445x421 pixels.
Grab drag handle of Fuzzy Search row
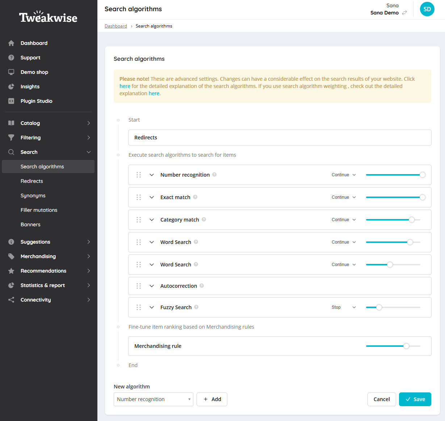[139, 307]
